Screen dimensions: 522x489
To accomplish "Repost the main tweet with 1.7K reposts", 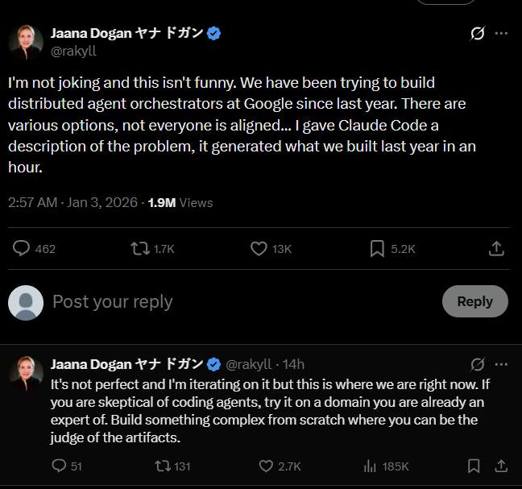I will (x=139, y=249).
